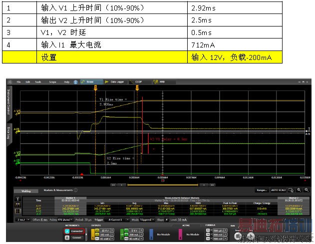Step waveform view right with the single arrow
The height and width of the screenshot is (244, 315).
pyautogui.click(x=204, y=185)
